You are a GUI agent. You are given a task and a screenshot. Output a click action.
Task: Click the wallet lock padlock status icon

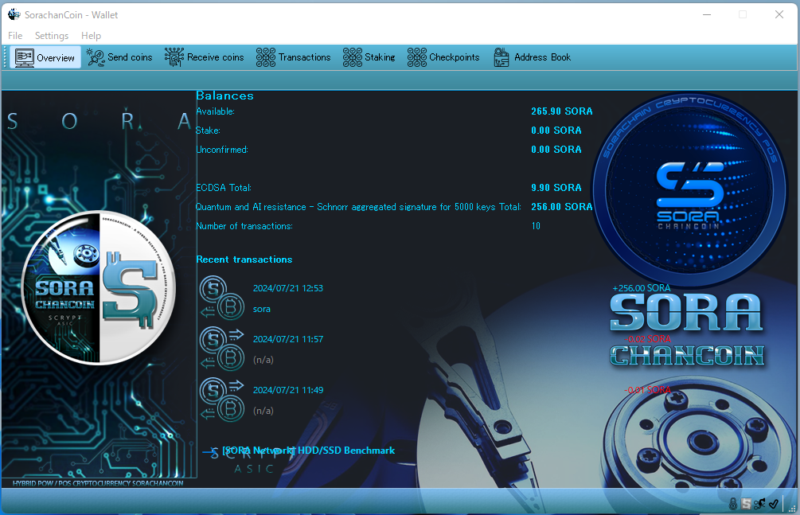[732, 504]
